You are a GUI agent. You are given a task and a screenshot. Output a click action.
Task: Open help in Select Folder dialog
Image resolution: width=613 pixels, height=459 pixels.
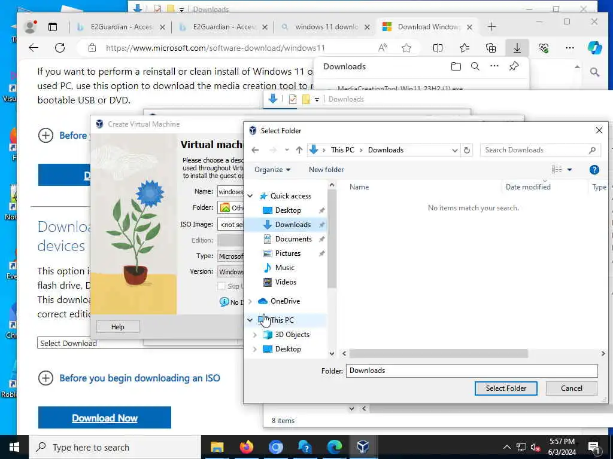594,170
